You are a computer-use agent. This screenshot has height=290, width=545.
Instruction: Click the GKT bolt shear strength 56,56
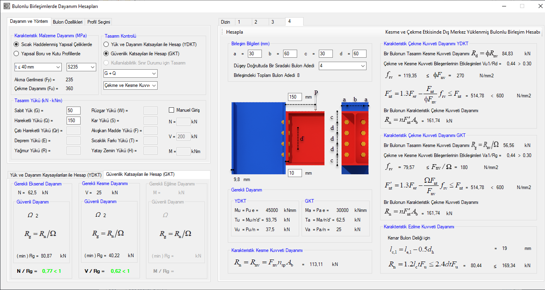pos(509,145)
